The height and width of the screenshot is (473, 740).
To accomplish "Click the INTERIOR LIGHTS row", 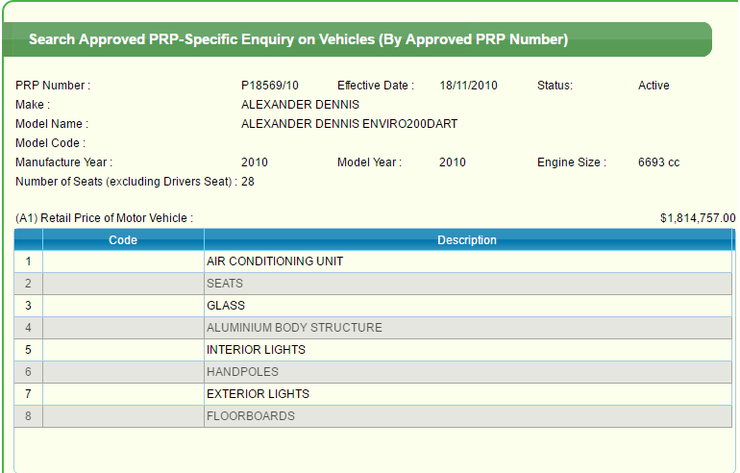I will click(x=256, y=350).
